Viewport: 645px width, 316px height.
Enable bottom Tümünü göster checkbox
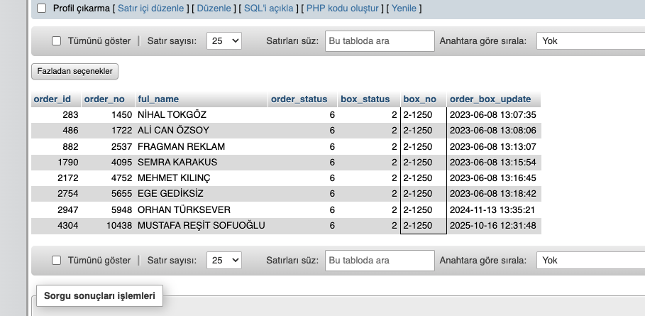(56, 261)
